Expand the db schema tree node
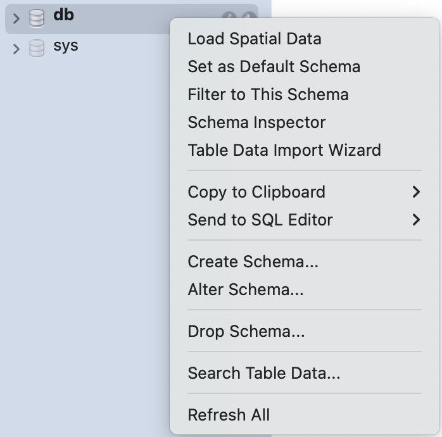 [16, 18]
